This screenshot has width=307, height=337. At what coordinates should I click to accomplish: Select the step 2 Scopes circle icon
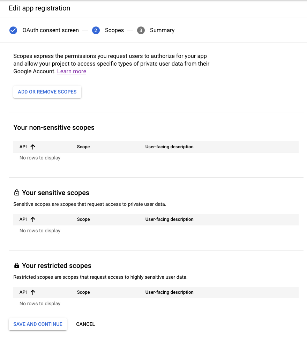pos(96,30)
